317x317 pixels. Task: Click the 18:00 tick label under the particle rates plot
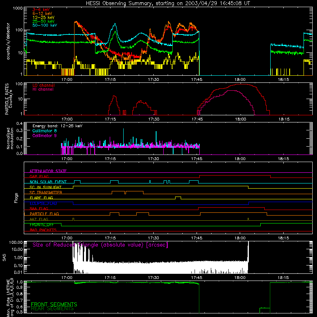(241, 119)
